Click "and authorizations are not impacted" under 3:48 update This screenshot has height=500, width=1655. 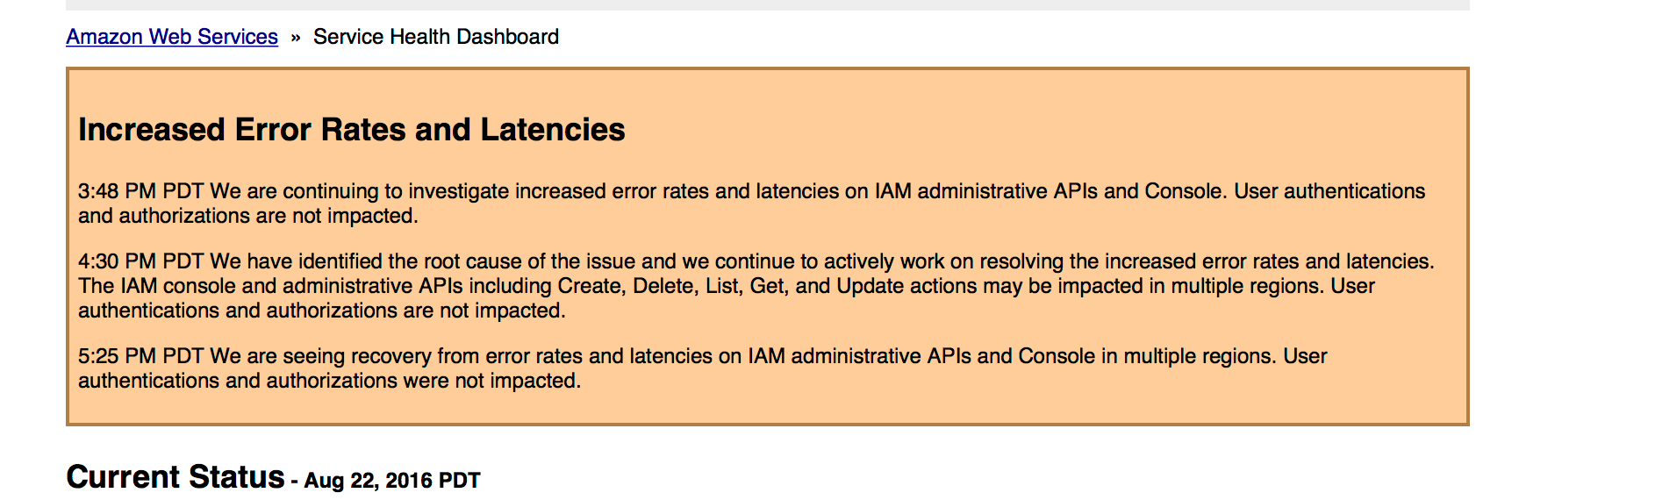coord(247,216)
